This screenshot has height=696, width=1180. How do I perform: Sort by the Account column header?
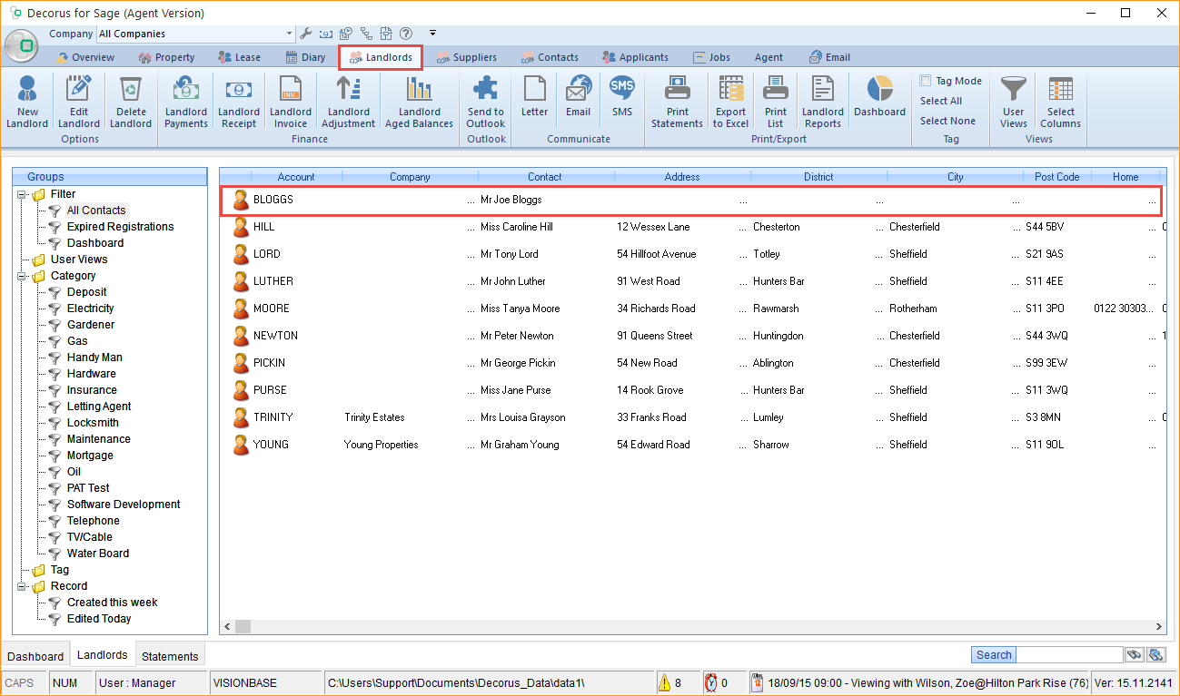(296, 177)
